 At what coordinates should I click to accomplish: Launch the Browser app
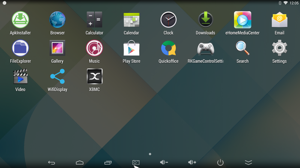[57, 20]
